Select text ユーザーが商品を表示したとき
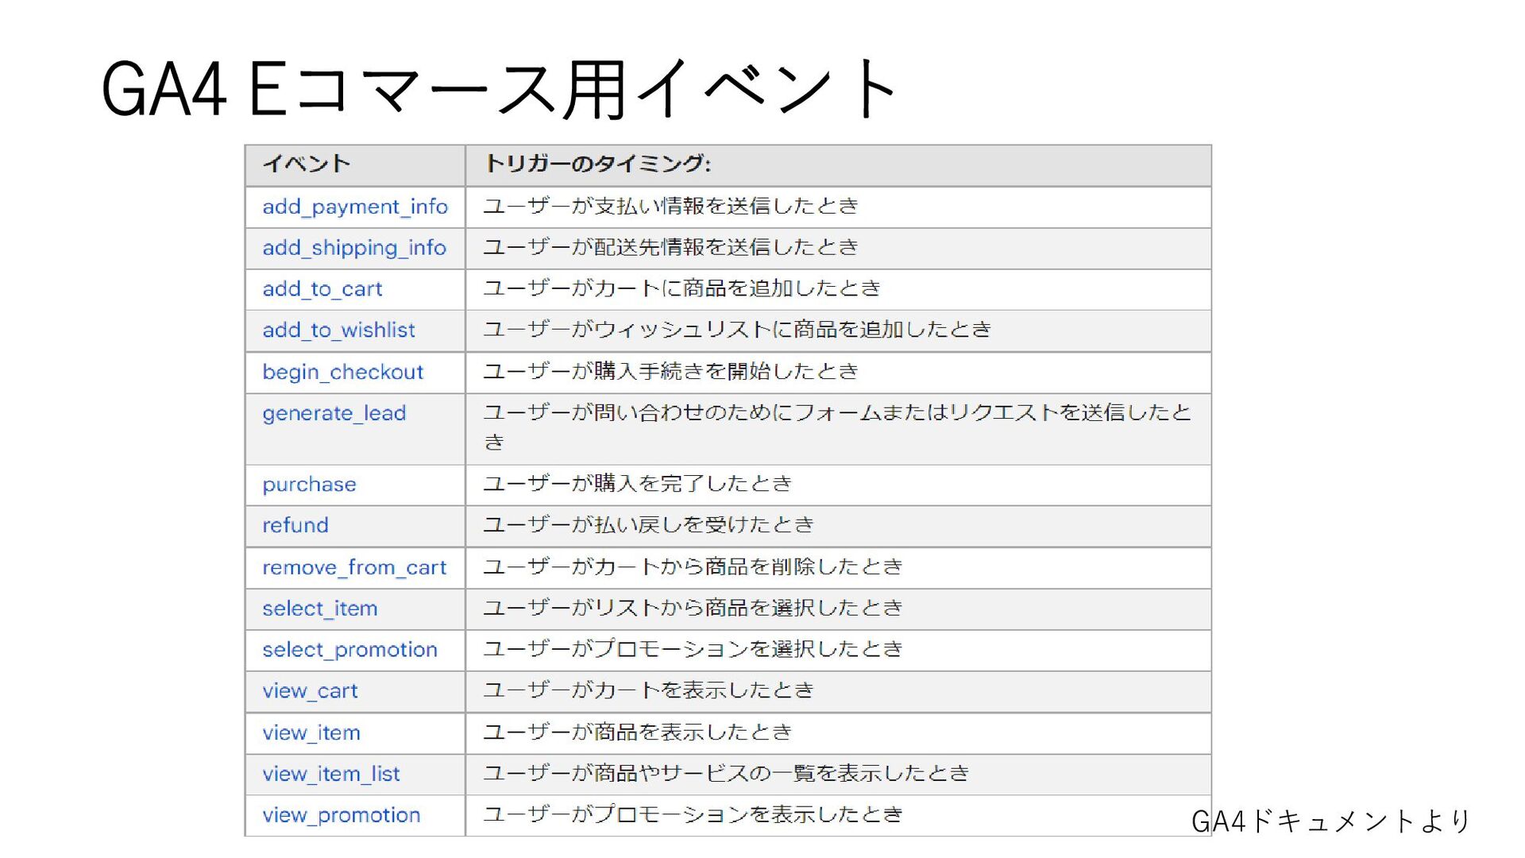 pos(638,732)
